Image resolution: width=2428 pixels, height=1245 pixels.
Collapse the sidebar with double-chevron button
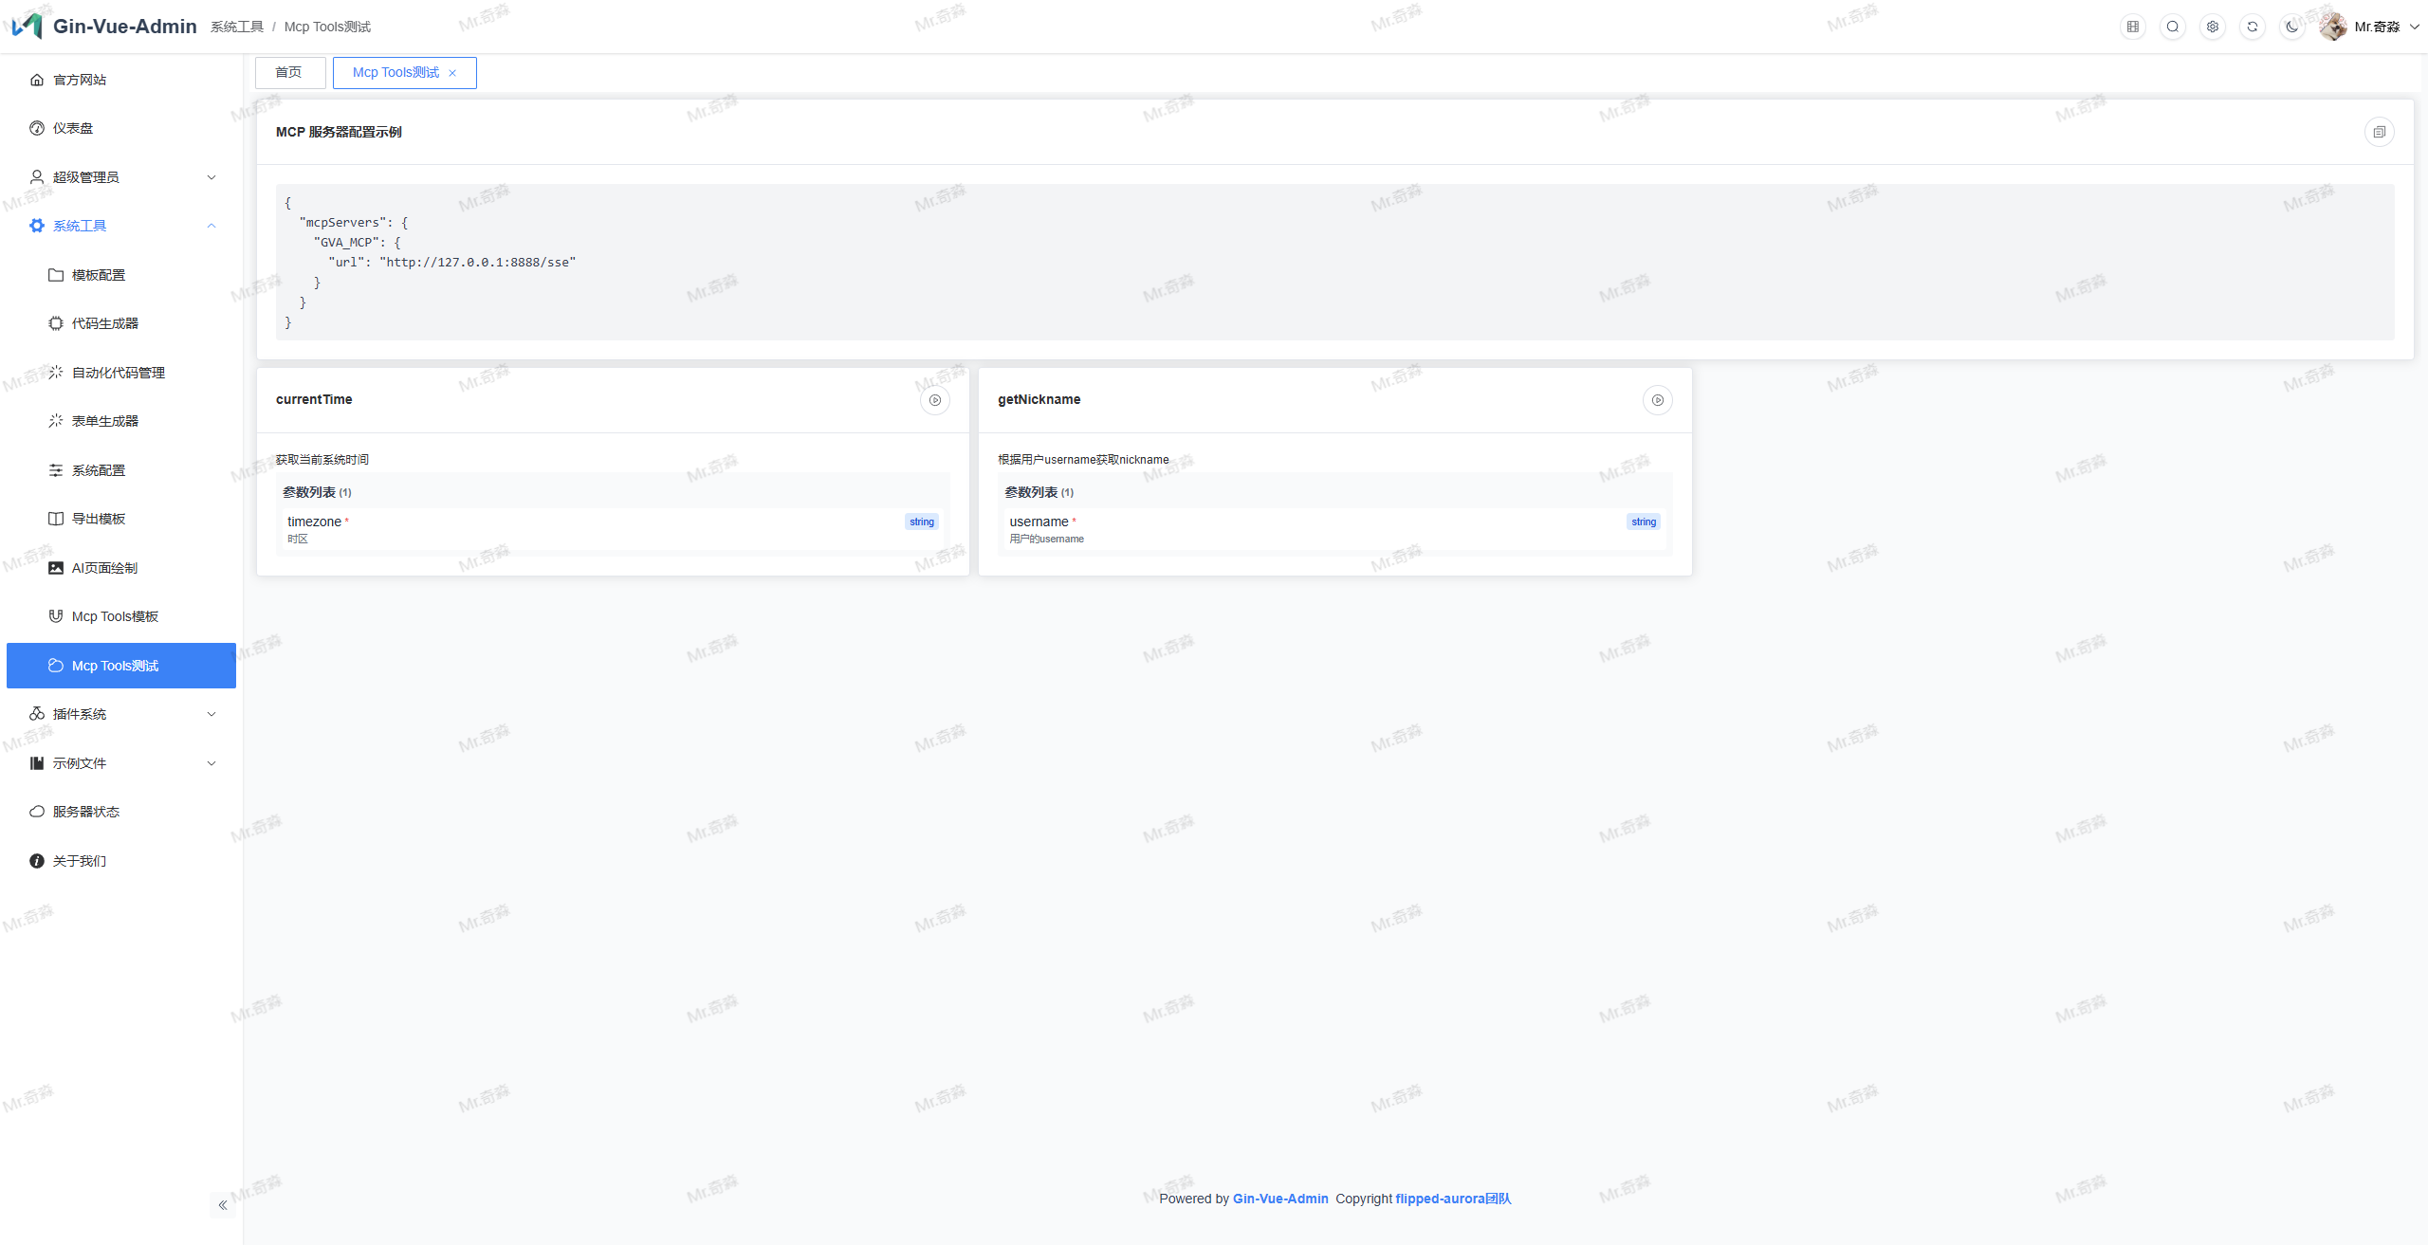pyautogui.click(x=223, y=1205)
